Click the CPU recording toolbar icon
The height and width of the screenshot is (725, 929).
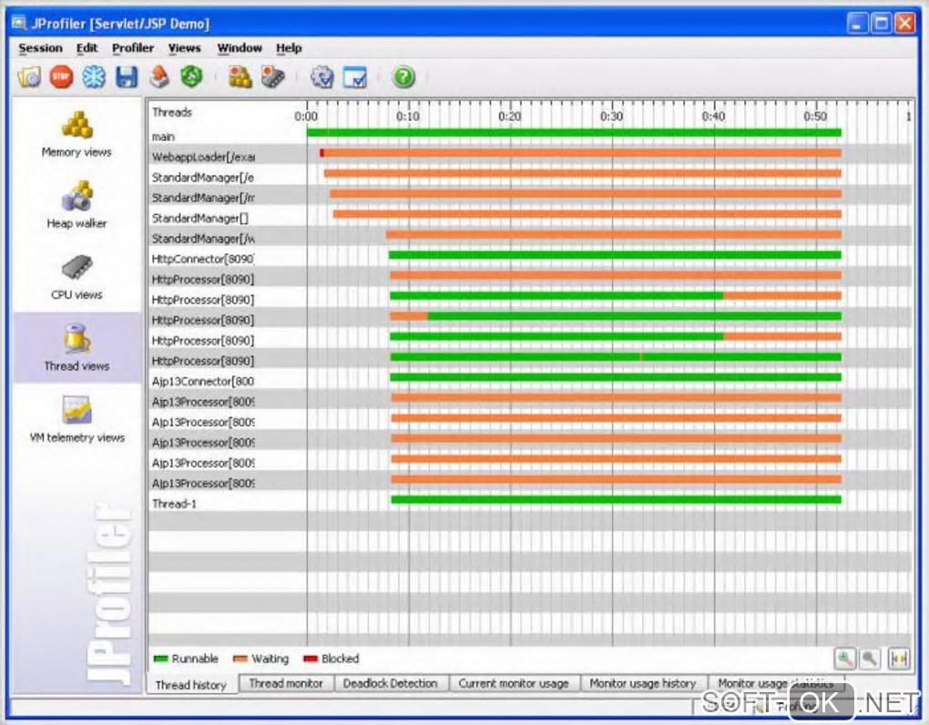coord(273,77)
